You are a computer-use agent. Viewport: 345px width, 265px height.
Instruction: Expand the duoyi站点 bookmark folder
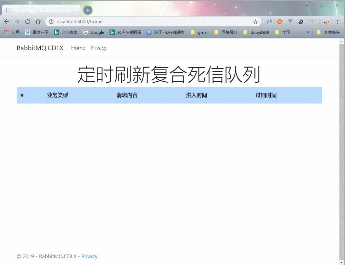(x=256, y=32)
